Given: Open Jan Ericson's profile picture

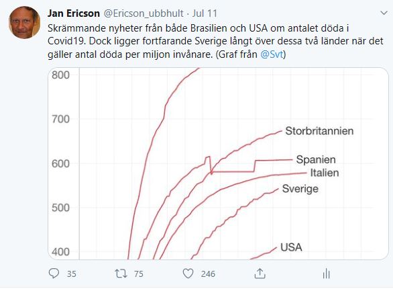Looking at the screenshot, I should [x=24, y=23].
